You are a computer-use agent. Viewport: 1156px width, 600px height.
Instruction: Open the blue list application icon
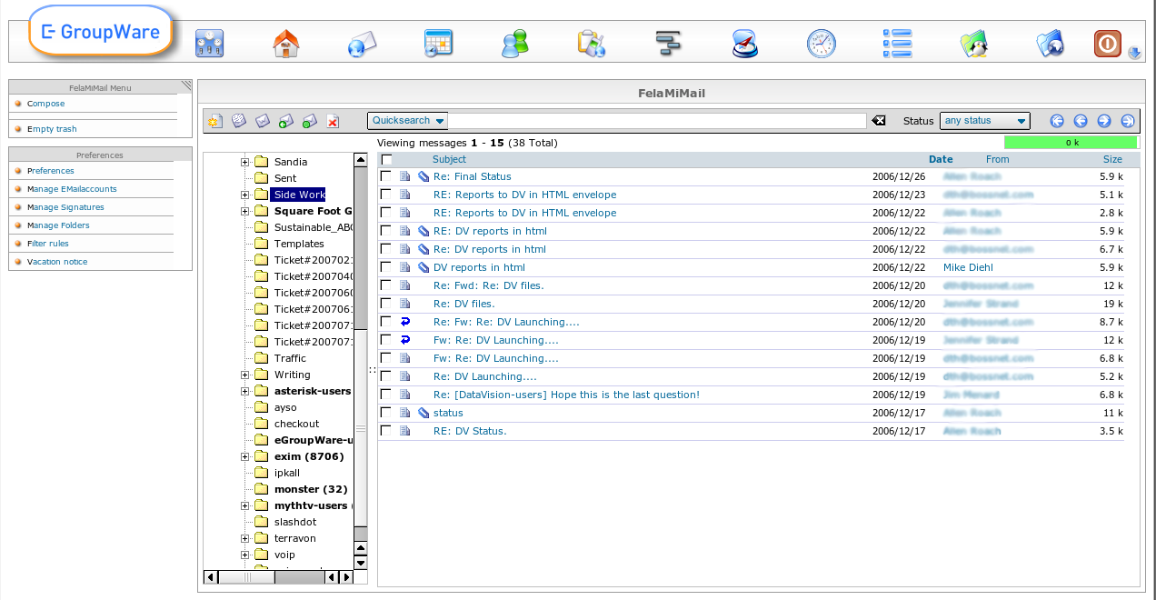point(898,43)
